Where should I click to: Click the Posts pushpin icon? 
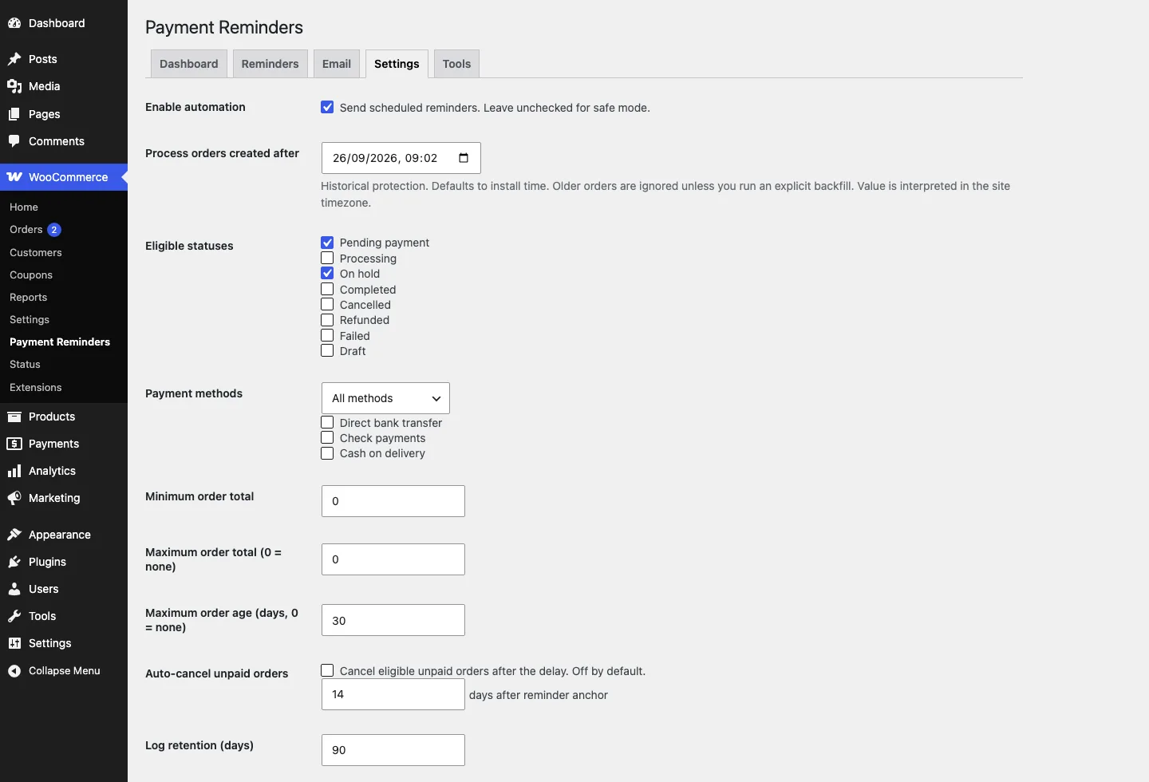coord(14,59)
